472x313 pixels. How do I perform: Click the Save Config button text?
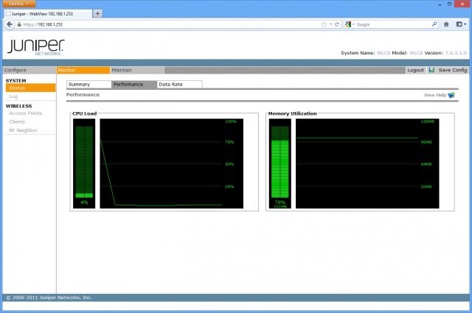click(453, 70)
